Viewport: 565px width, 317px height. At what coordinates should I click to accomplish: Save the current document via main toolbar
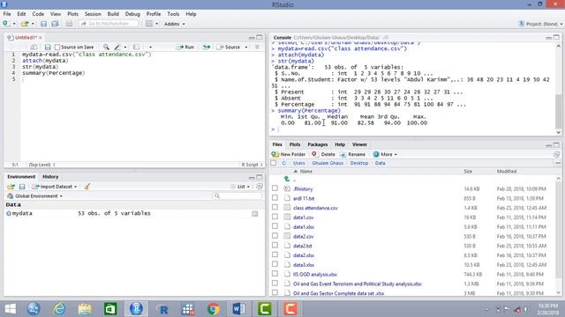(43, 24)
